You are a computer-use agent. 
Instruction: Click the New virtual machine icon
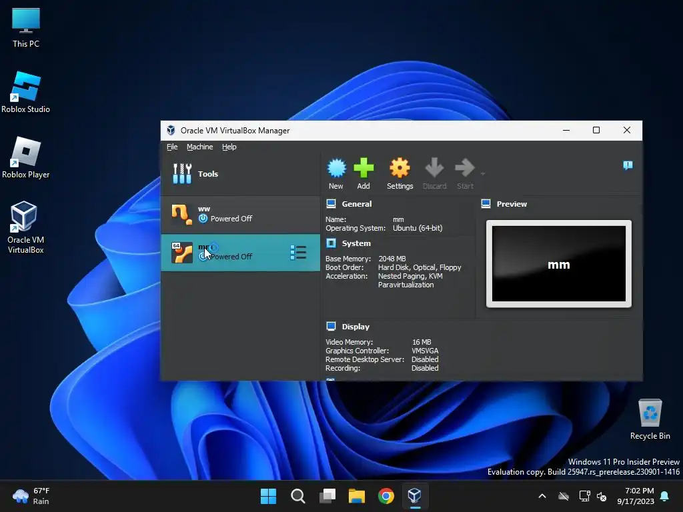(336, 169)
